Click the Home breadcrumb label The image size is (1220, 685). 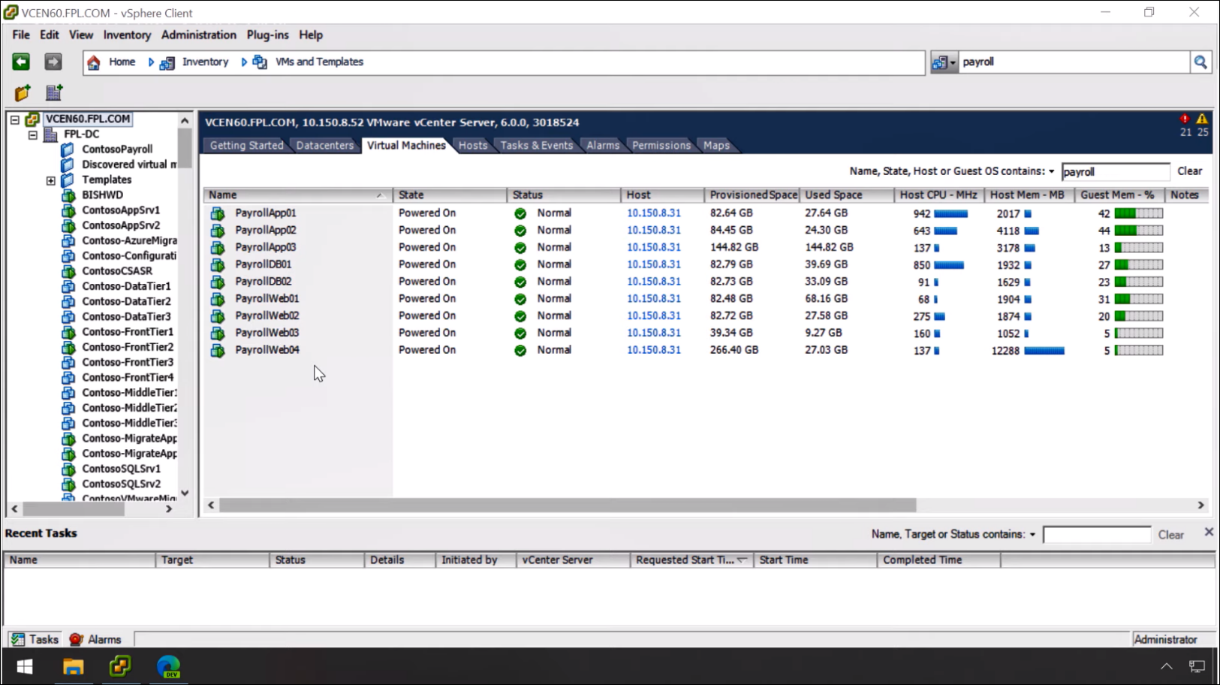122,62
